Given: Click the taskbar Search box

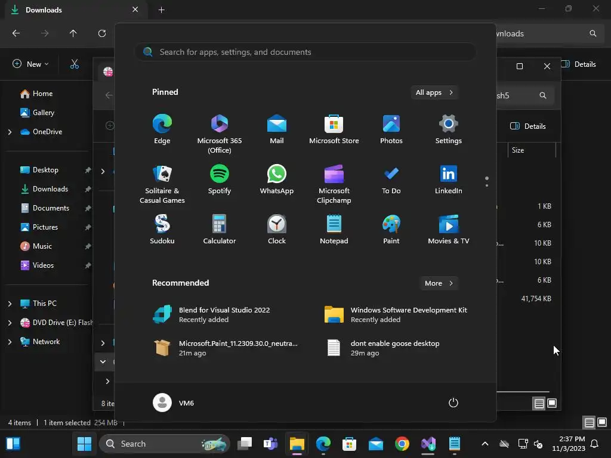Looking at the screenshot, I should tap(165, 444).
